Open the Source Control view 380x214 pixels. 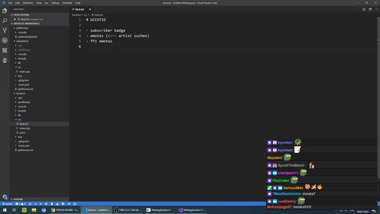tap(4, 30)
